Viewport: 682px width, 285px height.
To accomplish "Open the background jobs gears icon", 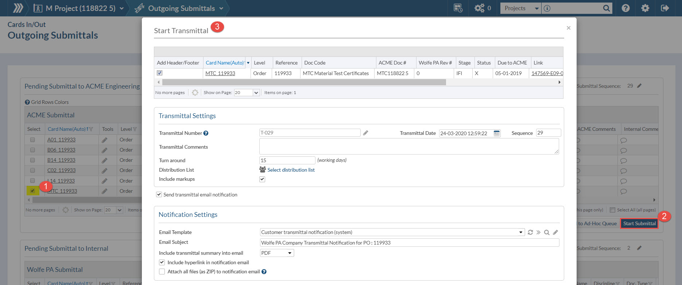I will point(479,8).
